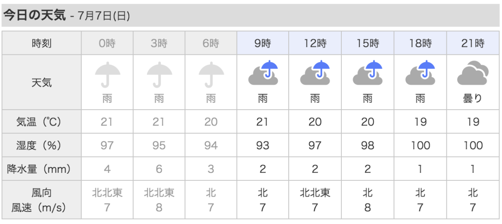Click the 100 humidity value at 18時
This screenshot has width=502, height=224.
420,145
